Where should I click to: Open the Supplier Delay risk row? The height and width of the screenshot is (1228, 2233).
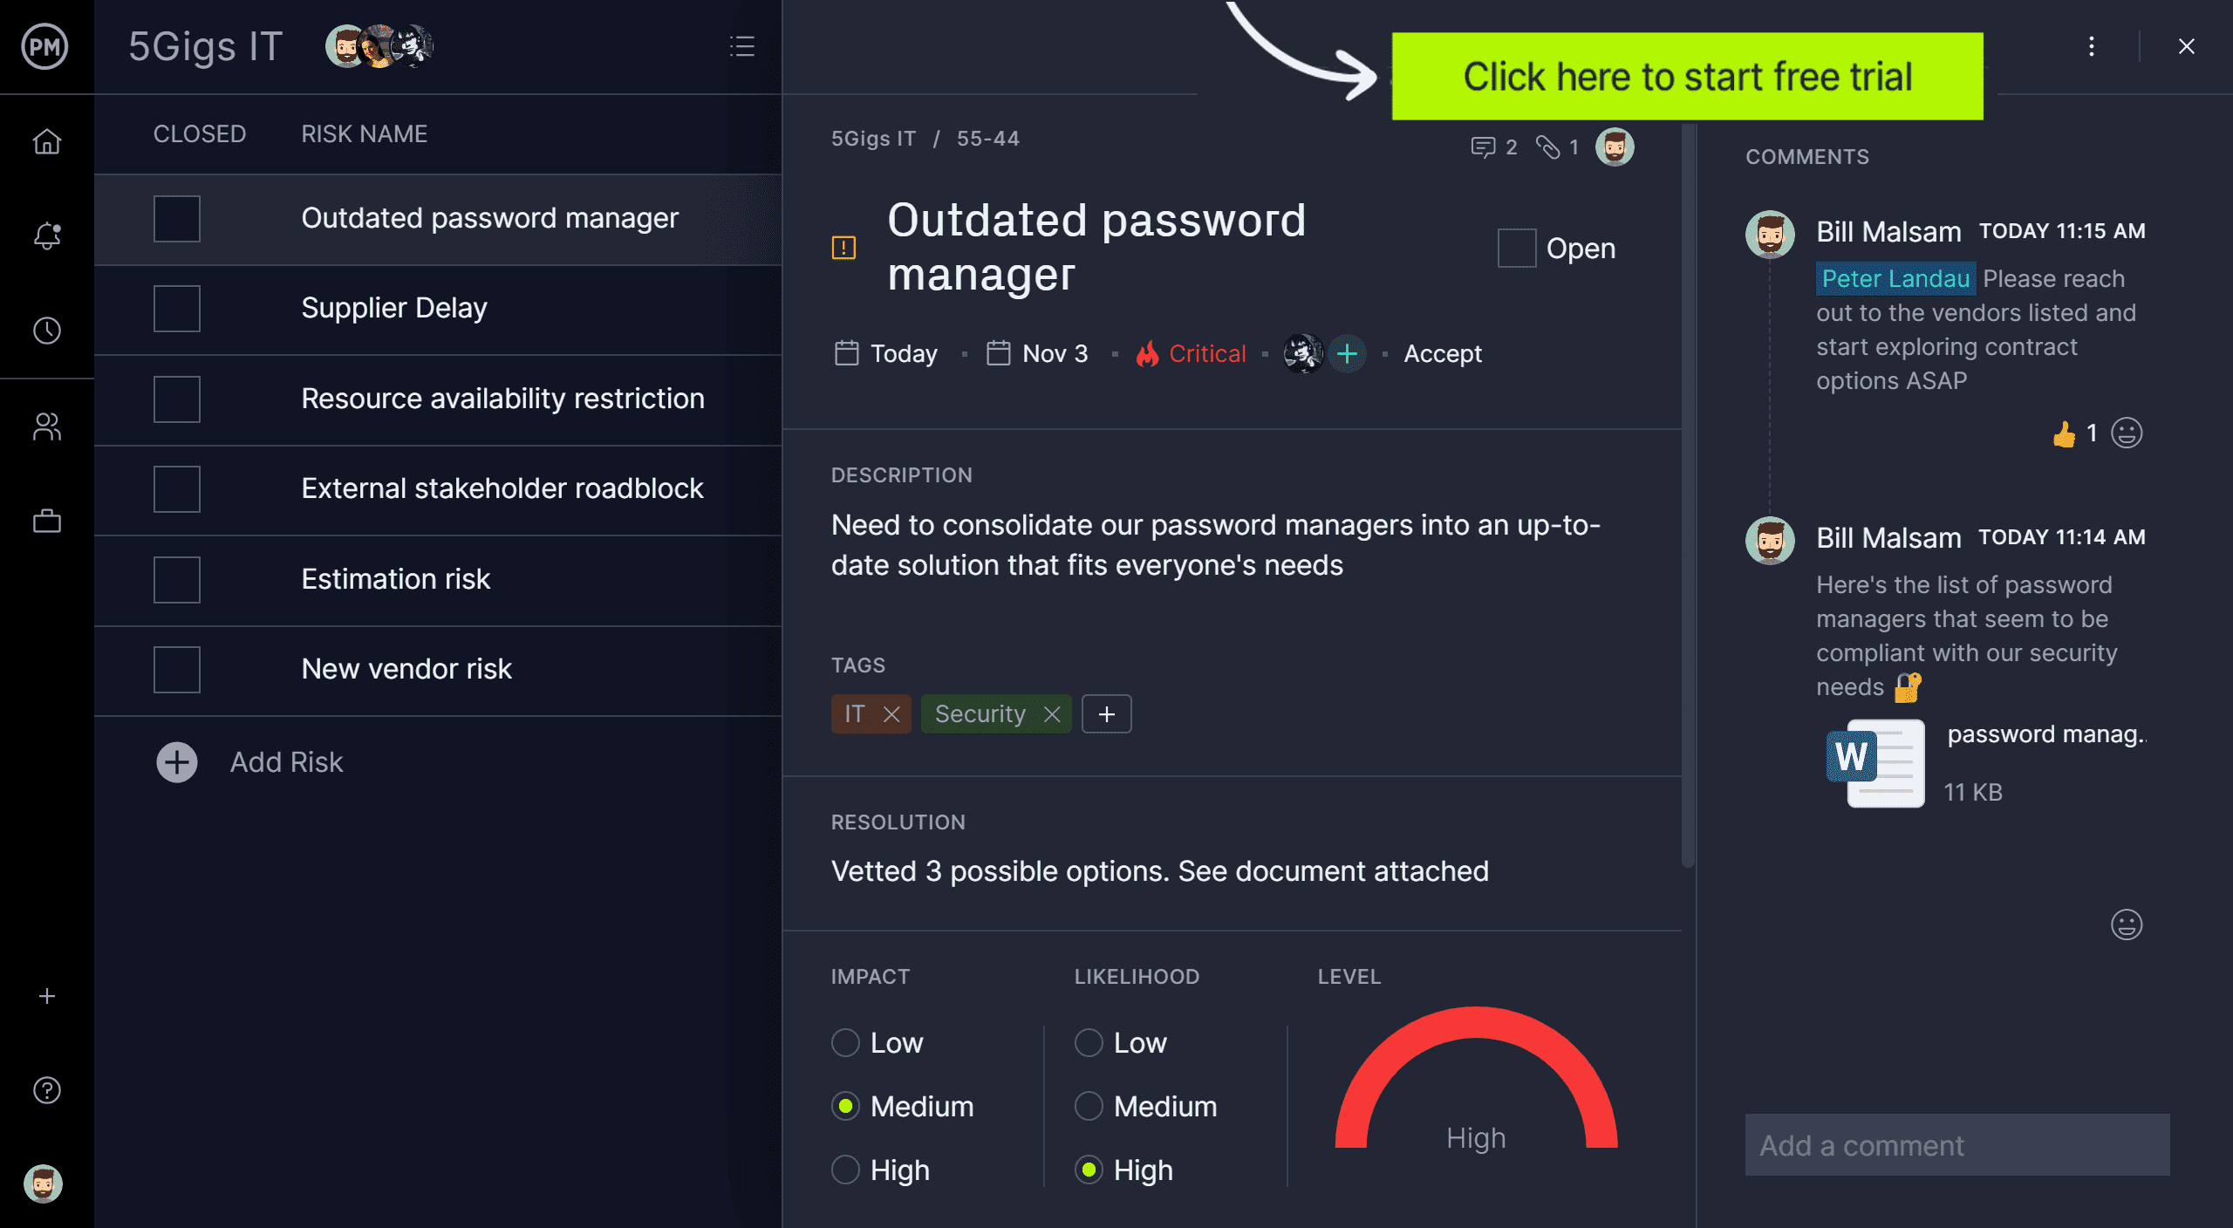point(438,309)
